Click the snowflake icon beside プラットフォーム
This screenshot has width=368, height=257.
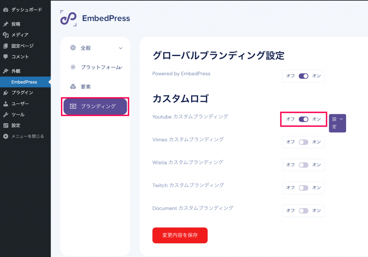(73, 67)
